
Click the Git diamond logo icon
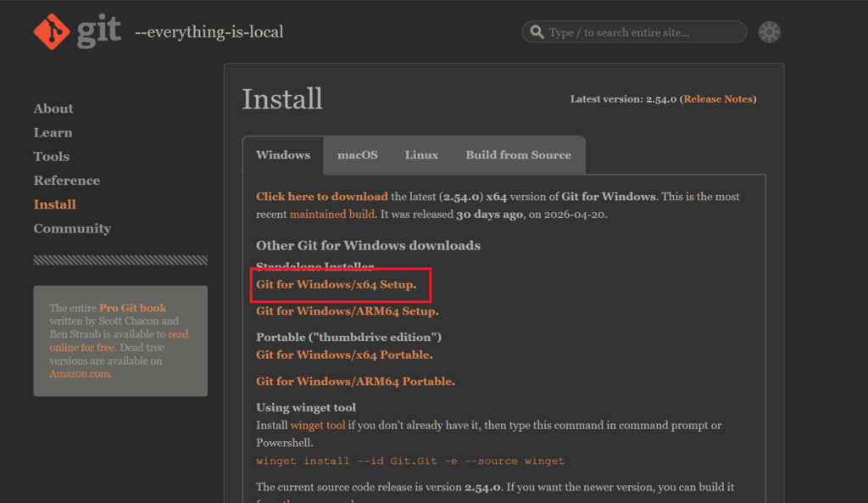pos(52,31)
